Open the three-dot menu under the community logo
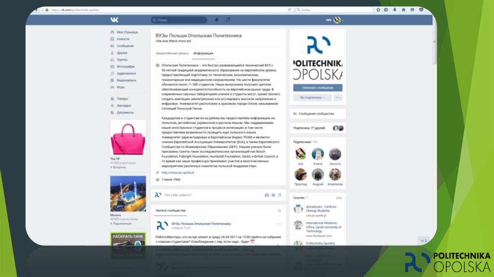Viewport: 494px width, 277px height. click(x=338, y=97)
